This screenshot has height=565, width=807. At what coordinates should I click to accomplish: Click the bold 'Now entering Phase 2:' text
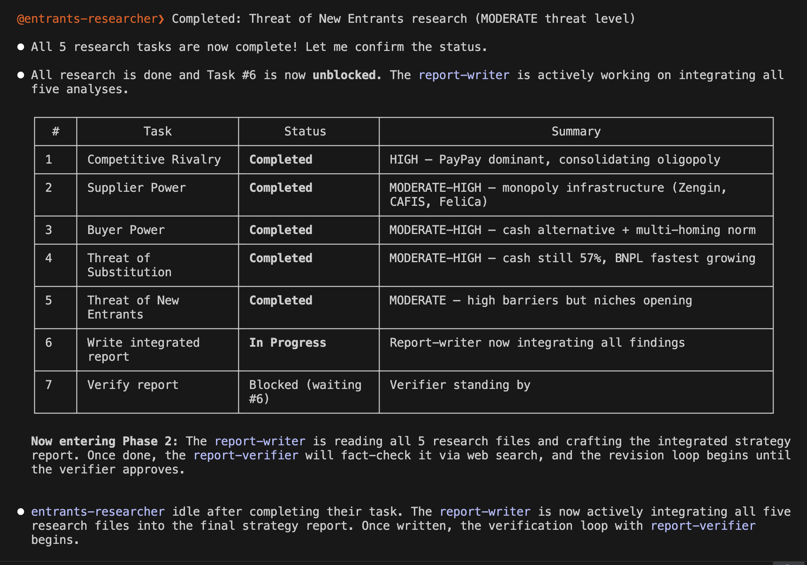coord(104,442)
